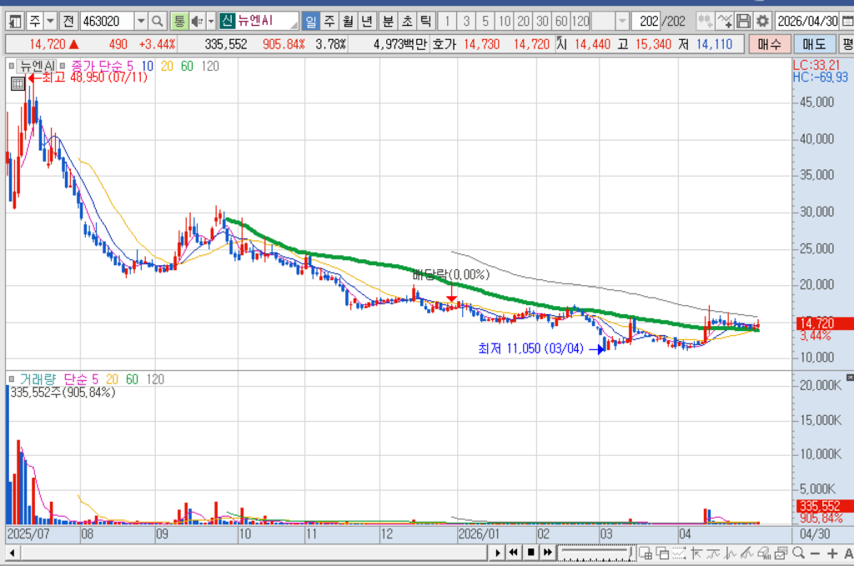Viewport: 854px width, 566px height.
Task: Close the volume panel with x icon
Action: 850,377
